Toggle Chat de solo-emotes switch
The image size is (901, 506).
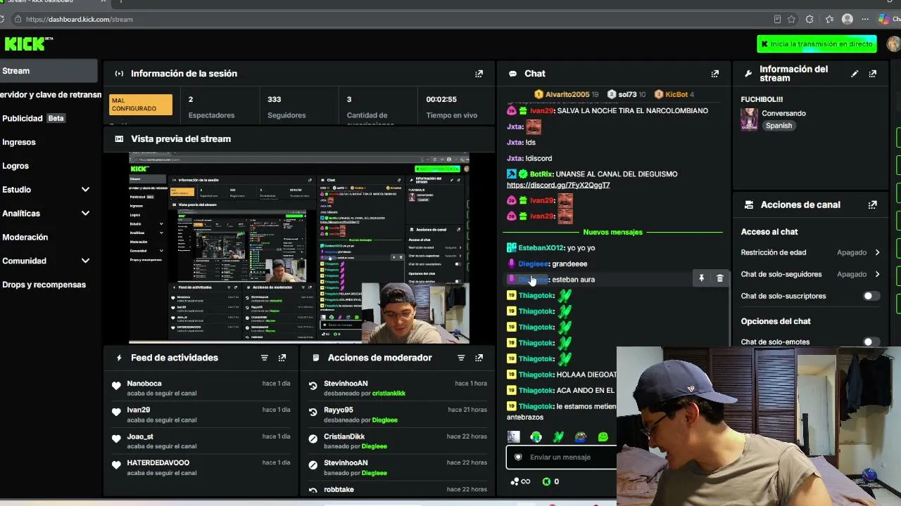click(x=871, y=342)
